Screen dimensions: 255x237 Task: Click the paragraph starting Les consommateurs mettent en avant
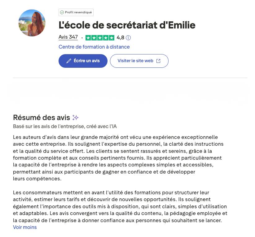tap(120, 206)
